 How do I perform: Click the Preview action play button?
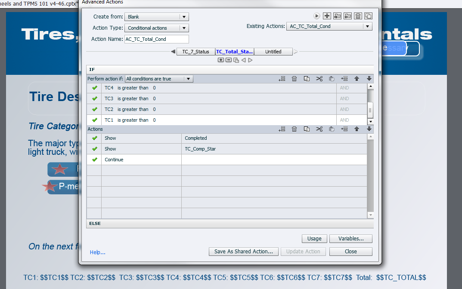316,16
